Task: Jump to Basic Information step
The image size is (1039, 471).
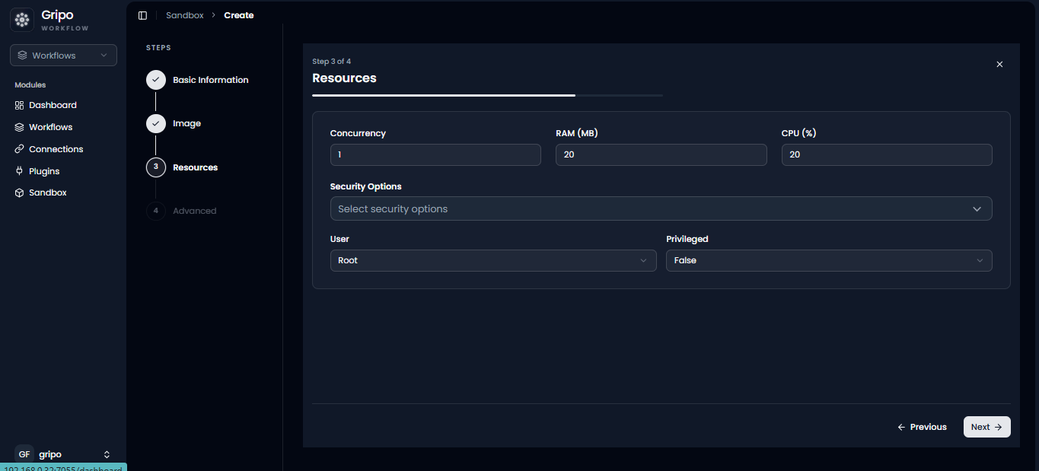Action: (210, 80)
